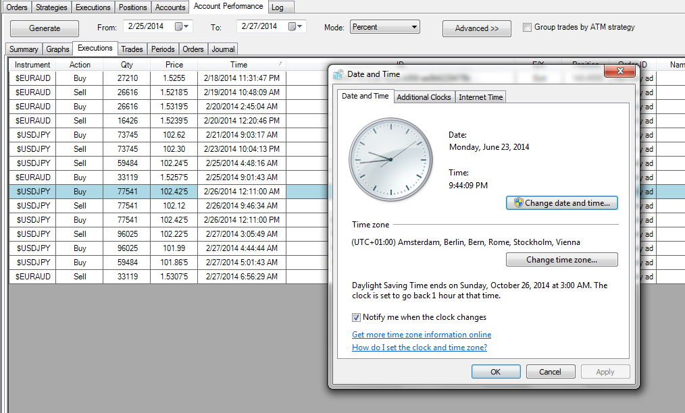Switch to Additional Clocks tab
685x413 pixels.
[x=424, y=97]
